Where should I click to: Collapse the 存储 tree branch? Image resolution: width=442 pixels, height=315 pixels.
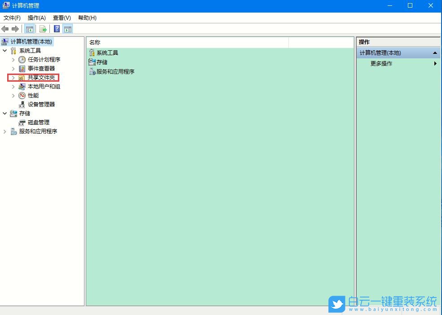pos(4,113)
